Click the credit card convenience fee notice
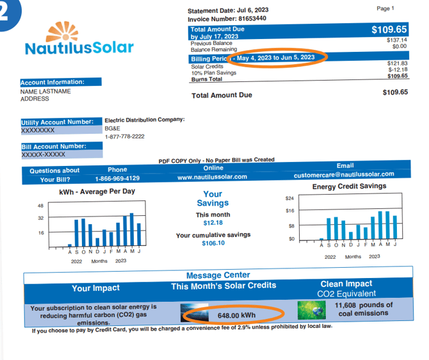The width and height of the screenshot is (429, 360). pos(182,328)
